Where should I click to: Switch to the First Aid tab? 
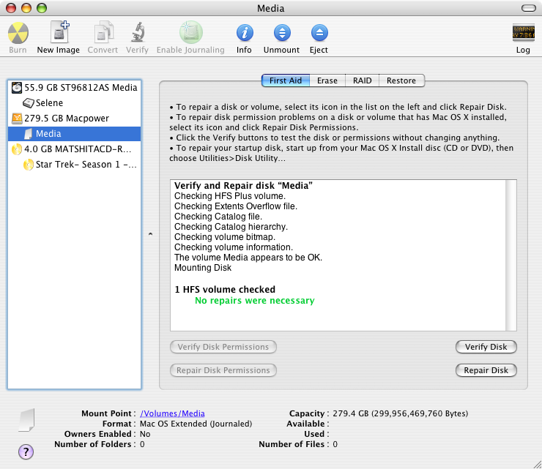coord(286,80)
